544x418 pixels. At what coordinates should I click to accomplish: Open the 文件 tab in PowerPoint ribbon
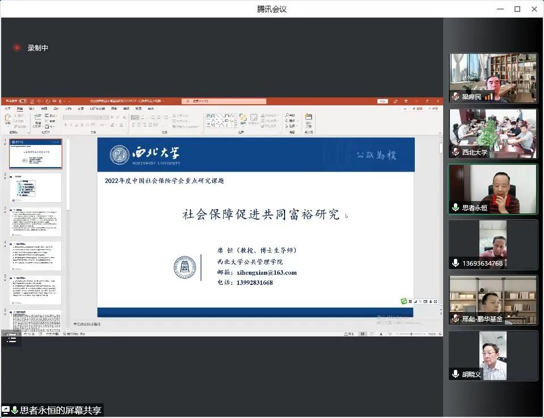[7, 108]
